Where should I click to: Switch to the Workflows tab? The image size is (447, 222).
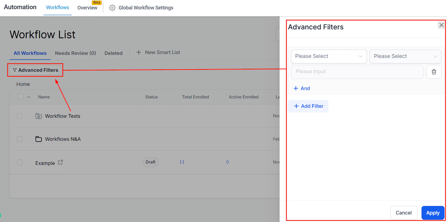pyautogui.click(x=58, y=7)
